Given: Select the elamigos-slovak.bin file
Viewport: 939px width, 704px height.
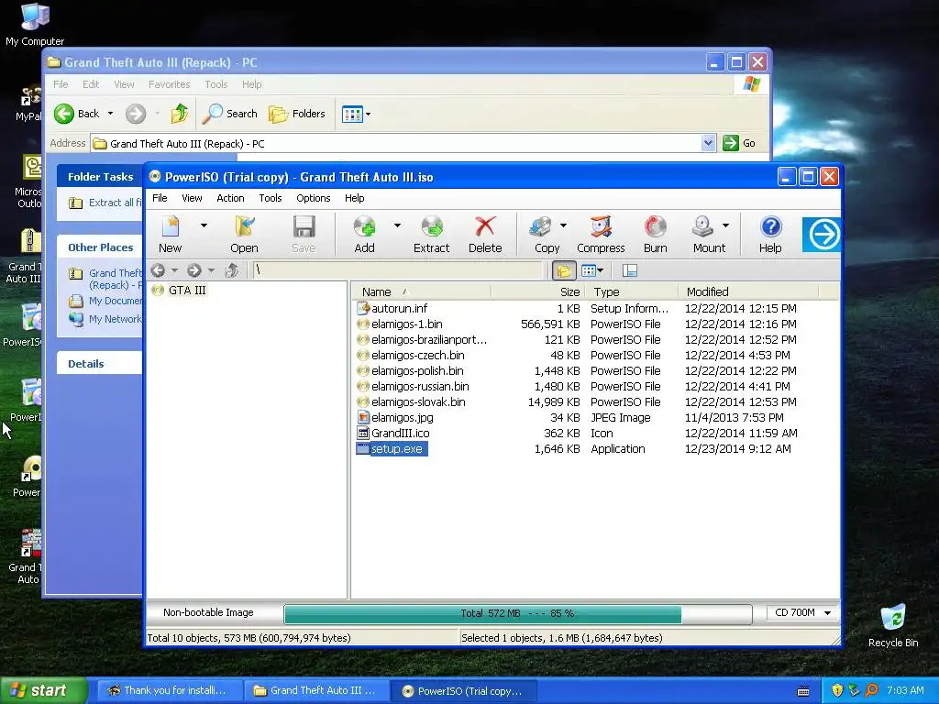Looking at the screenshot, I should tap(418, 401).
